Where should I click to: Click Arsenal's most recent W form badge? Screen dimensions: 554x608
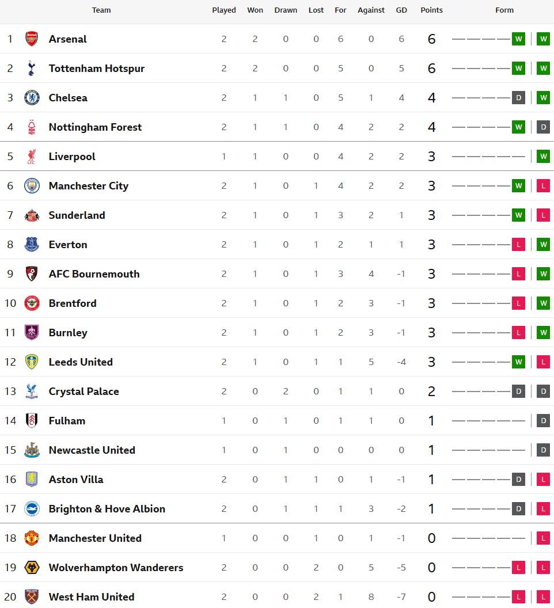(x=544, y=39)
